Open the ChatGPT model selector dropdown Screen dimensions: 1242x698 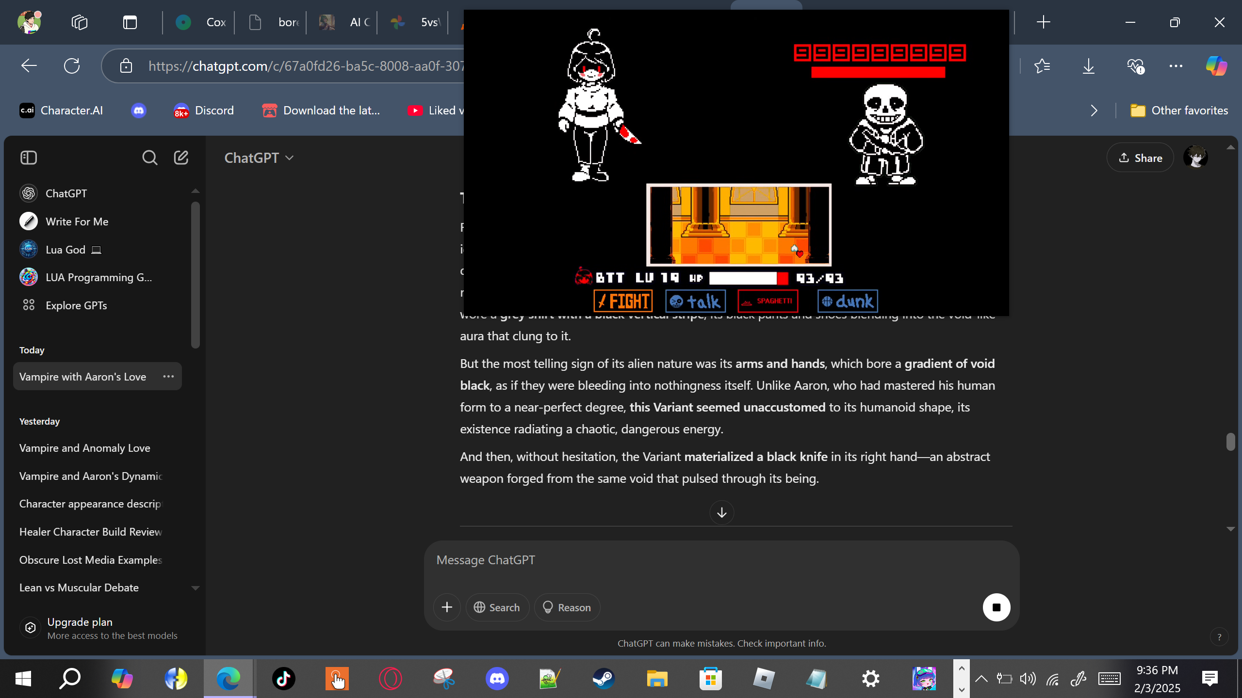(259, 158)
